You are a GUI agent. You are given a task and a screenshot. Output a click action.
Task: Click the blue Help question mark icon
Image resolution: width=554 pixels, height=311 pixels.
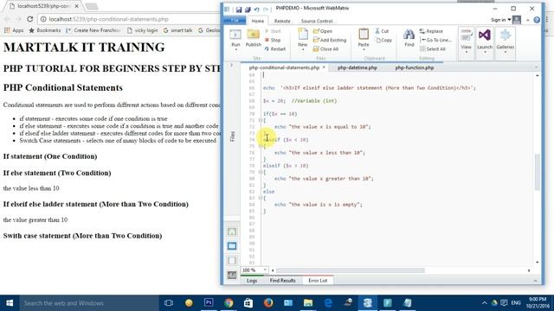tap(537, 20)
